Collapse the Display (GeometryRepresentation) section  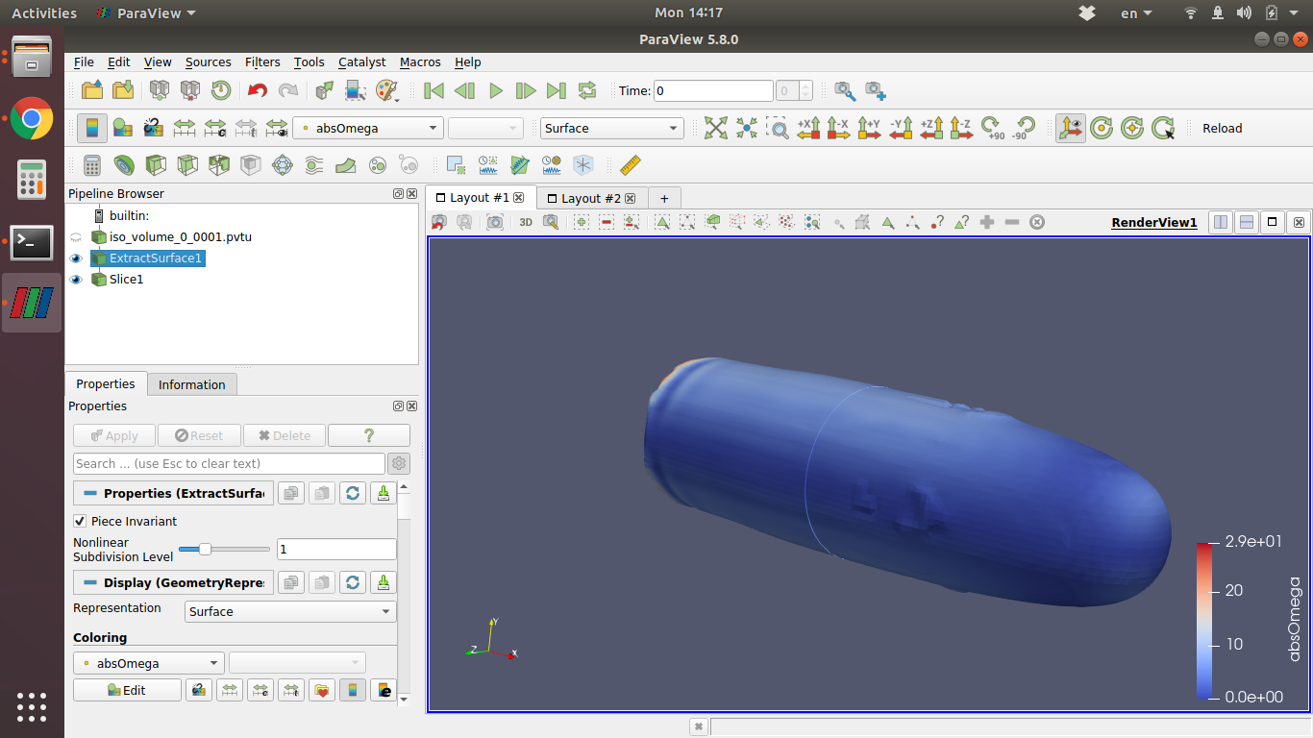[x=90, y=582]
